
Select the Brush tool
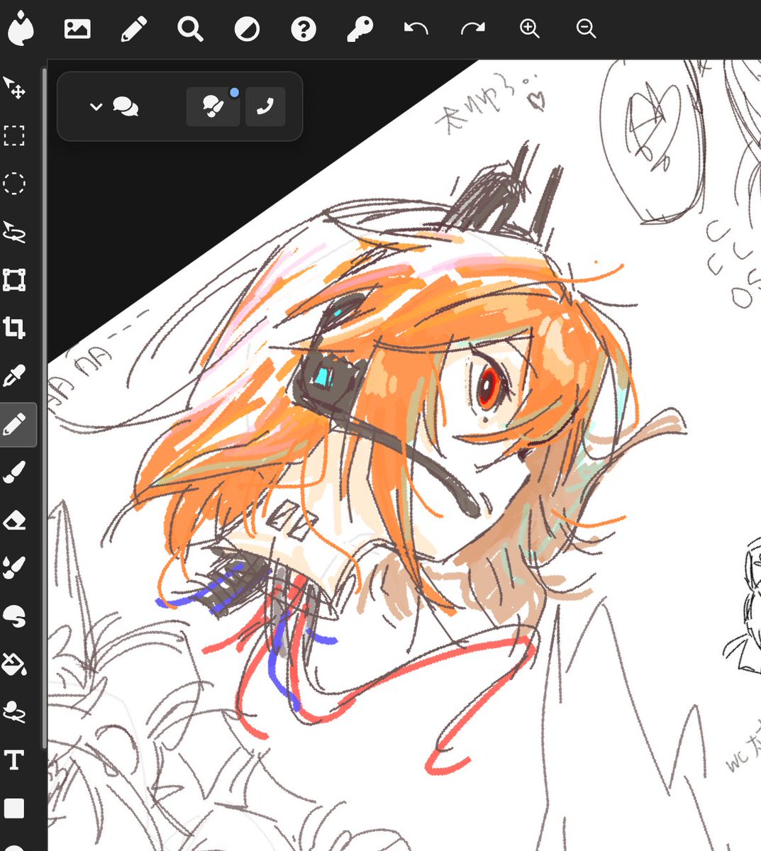pyautogui.click(x=14, y=472)
